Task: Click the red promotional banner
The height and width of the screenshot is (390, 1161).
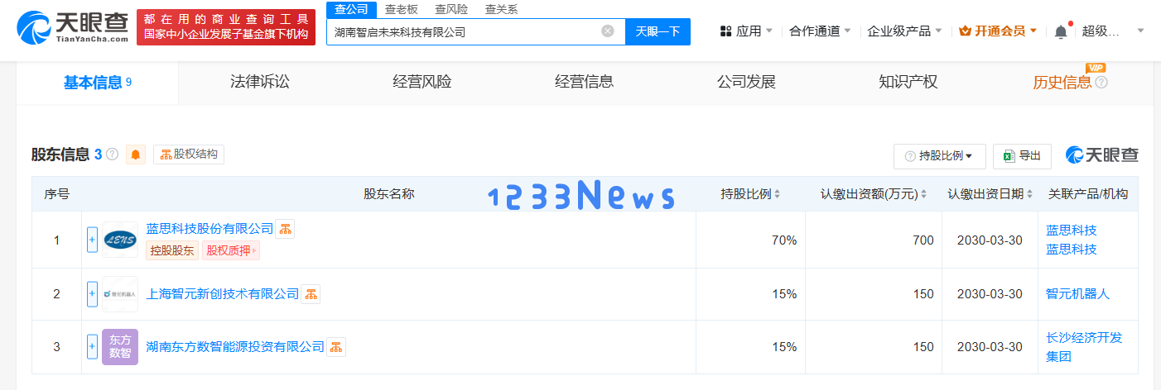Action: (x=226, y=27)
